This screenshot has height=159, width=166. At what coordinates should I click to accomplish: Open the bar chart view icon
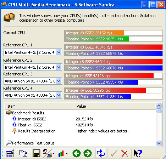click(x=61, y=153)
